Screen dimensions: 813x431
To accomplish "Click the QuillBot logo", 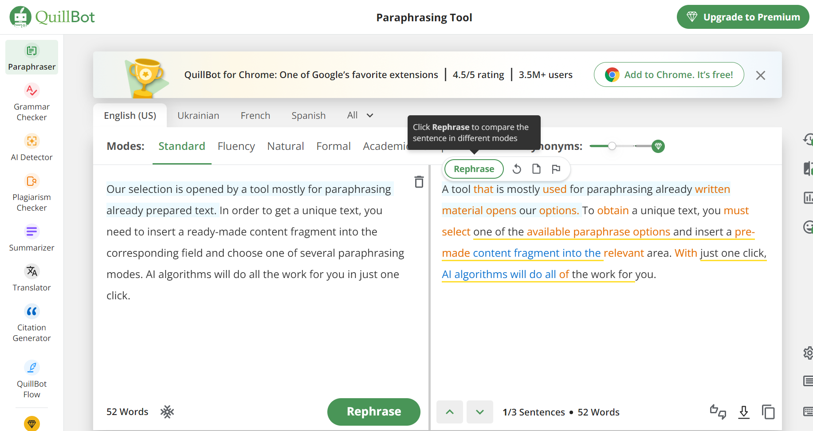I will (52, 17).
